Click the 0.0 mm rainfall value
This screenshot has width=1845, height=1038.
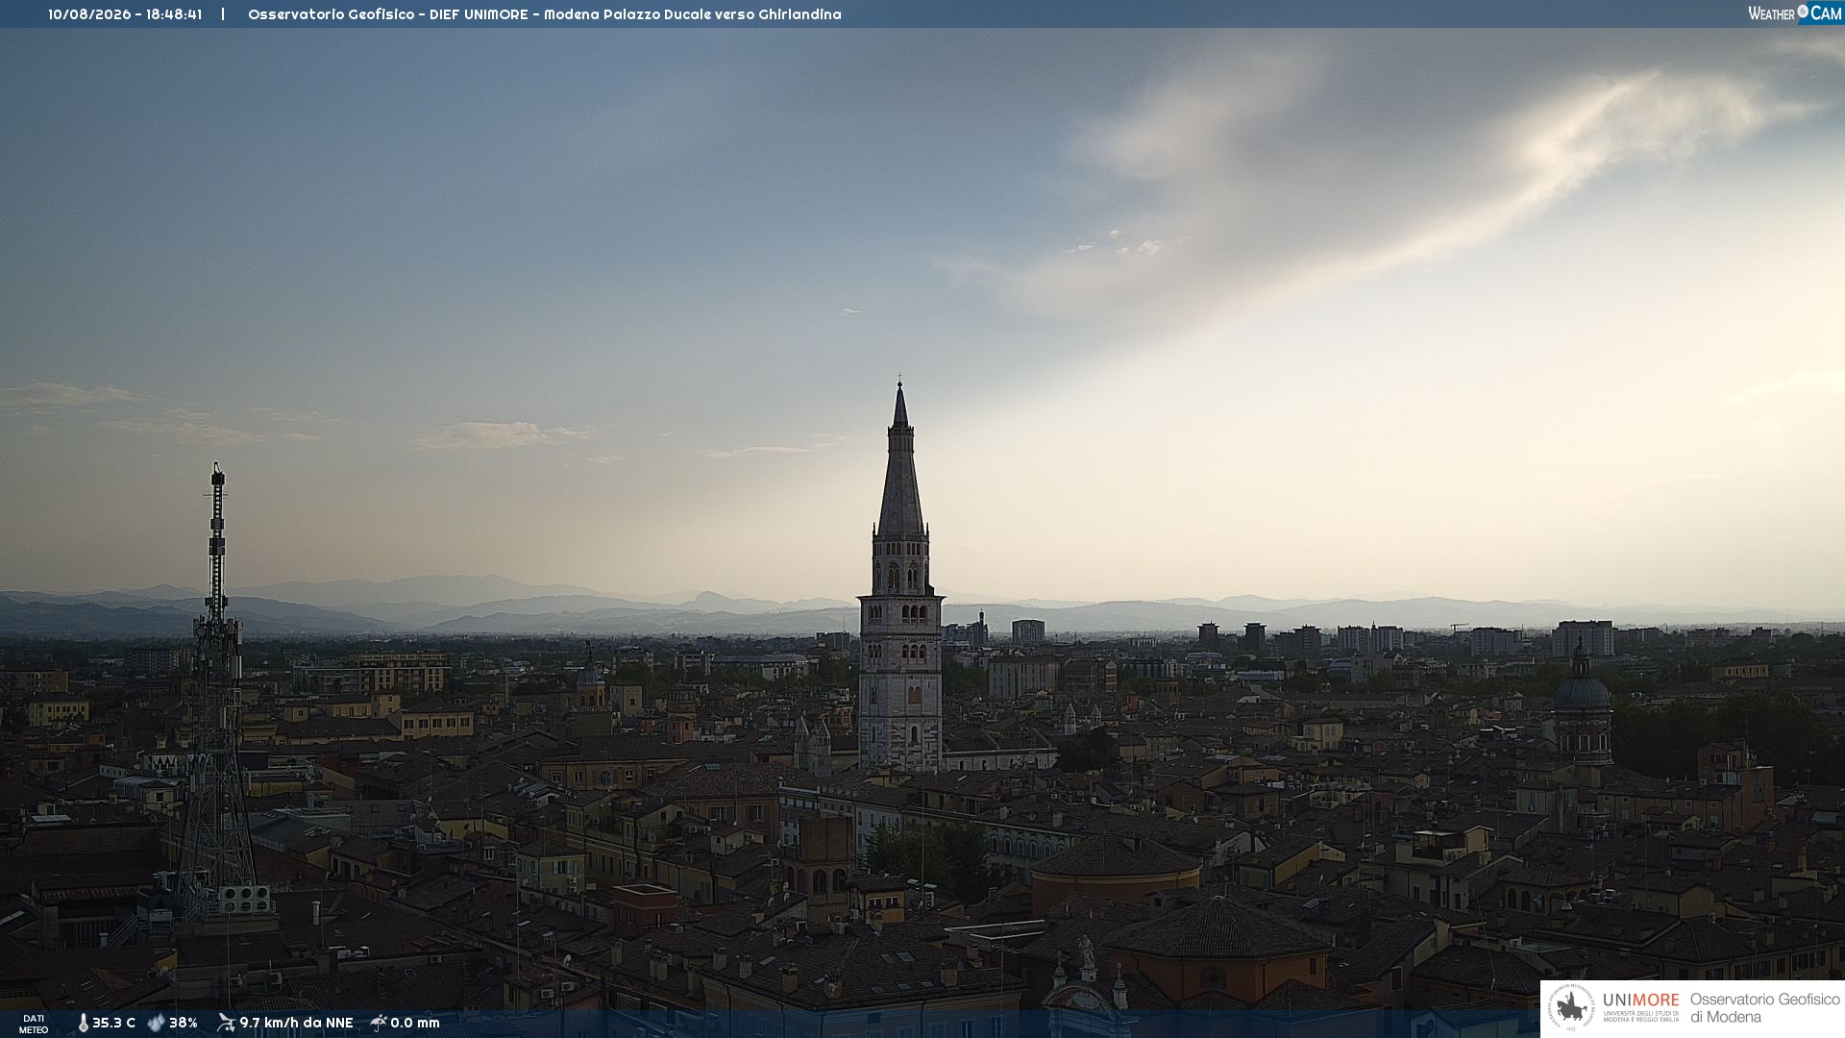(415, 1023)
